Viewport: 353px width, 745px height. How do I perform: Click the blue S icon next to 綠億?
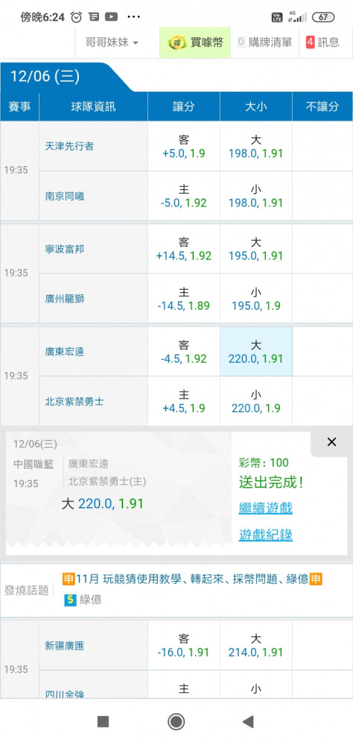[70, 600]
